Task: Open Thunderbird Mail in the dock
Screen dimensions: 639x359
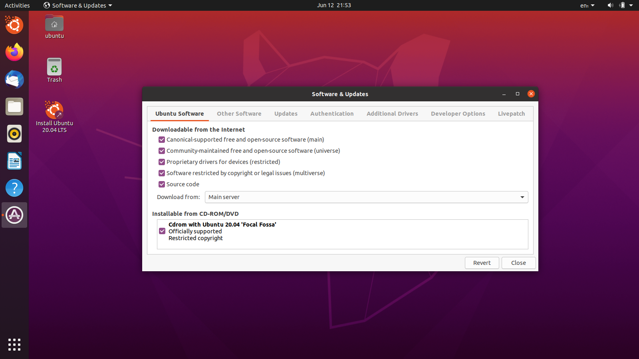Action: [14, 79]
